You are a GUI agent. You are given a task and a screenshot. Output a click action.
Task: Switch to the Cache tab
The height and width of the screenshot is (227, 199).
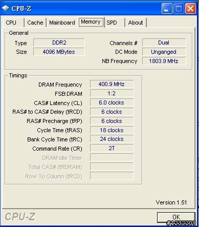pyautogui.click(x=35, y=23)
